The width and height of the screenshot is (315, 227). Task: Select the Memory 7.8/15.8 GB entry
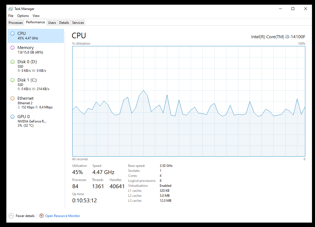36,50
